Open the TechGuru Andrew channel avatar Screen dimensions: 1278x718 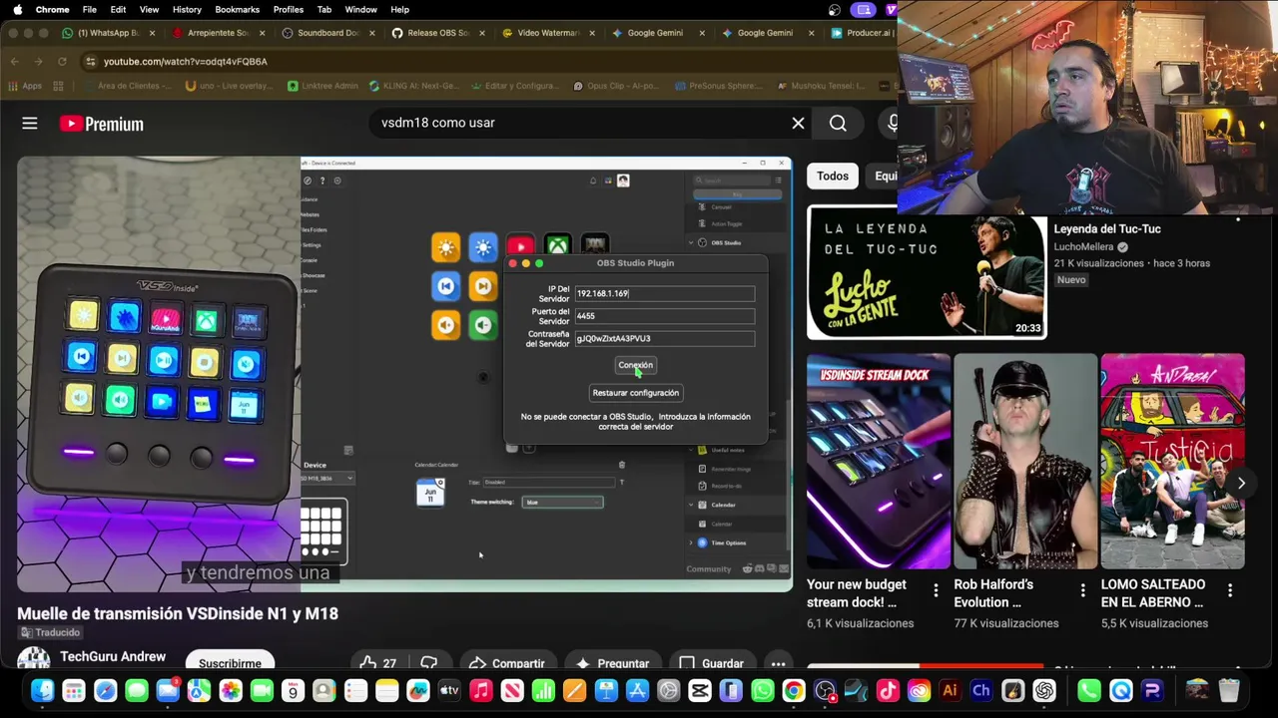[x=33, y=659]
